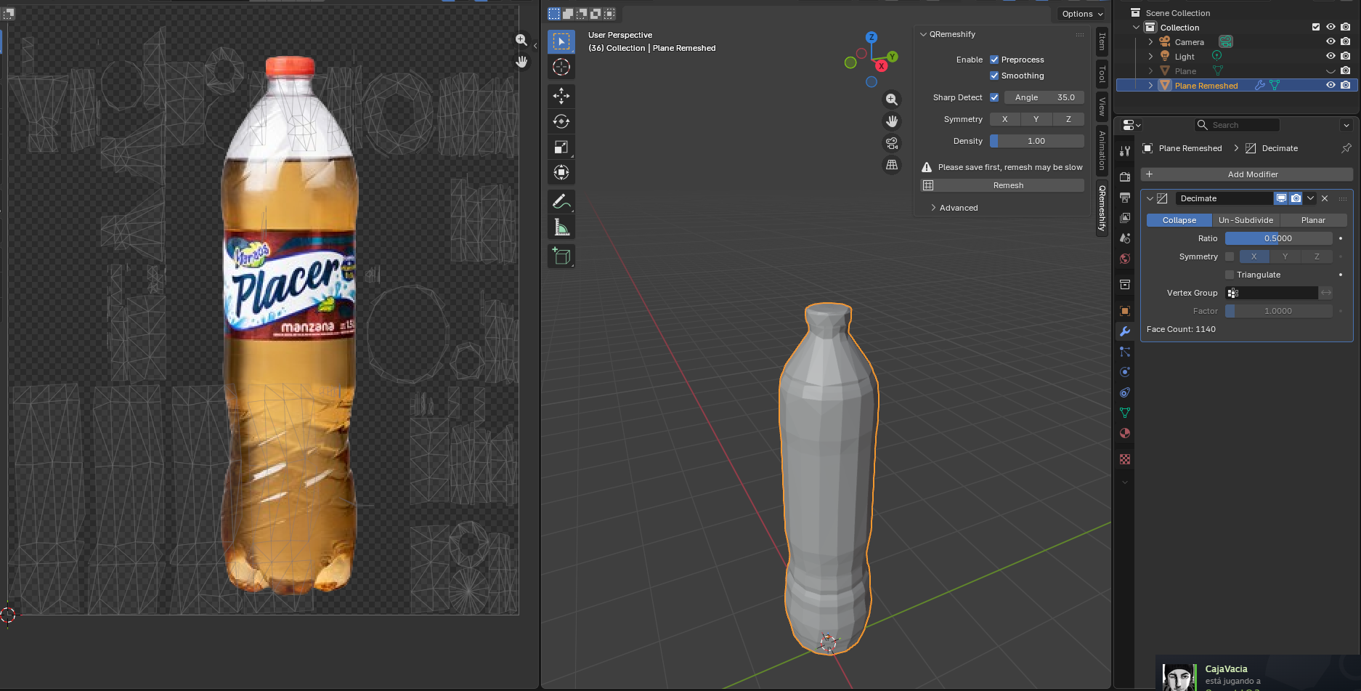Viewport: 1361px width, 691px height.
Task: Expand the Camera item in outliner
Action: [1150, 42]
